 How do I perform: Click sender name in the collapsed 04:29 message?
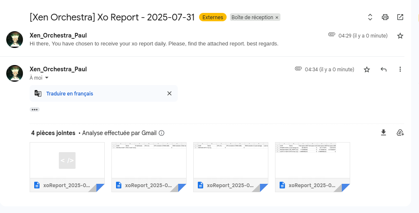tap(58, 35)
